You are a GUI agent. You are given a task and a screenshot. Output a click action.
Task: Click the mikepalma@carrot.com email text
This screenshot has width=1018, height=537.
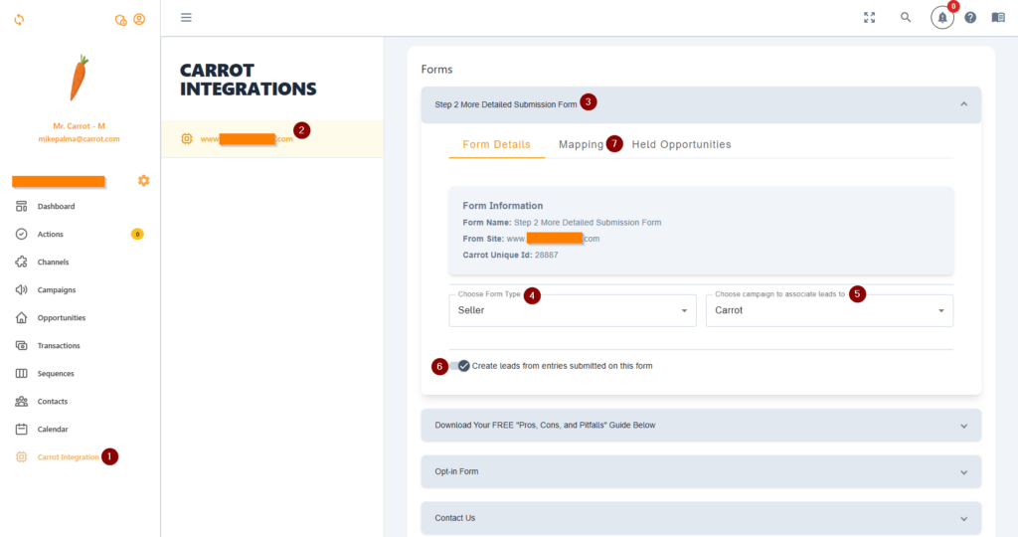point(79,139)
